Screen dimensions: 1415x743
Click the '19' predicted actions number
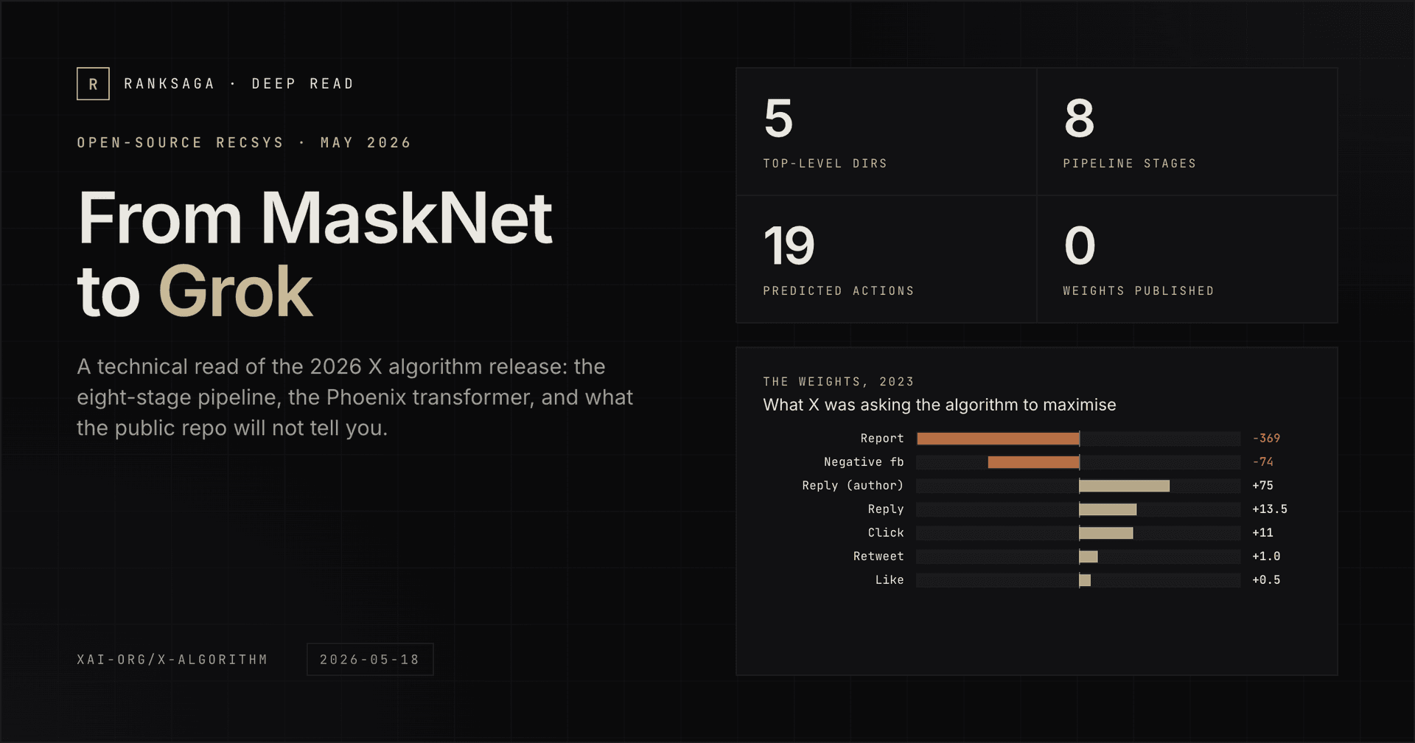(789, 246)
